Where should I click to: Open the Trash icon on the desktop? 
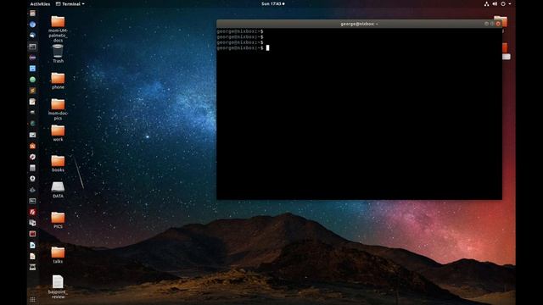pyautogui.click(x=58, y=51)
